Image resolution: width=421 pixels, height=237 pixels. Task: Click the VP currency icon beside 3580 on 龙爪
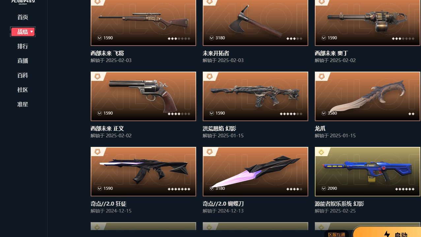pyautogui.click(x=324, y=113)
